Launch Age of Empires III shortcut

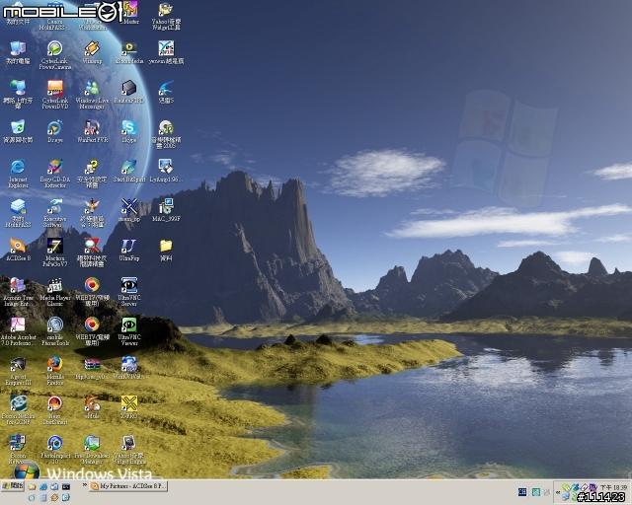click(18, 371)
